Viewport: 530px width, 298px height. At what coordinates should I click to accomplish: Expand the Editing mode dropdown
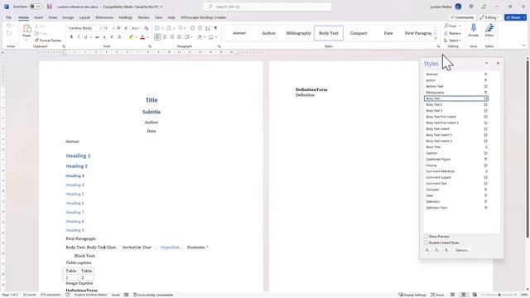[489, 17]
